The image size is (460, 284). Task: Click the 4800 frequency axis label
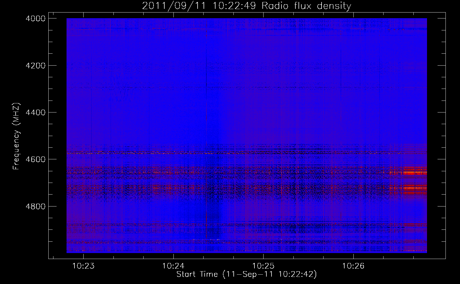click(x=36, y=206)
